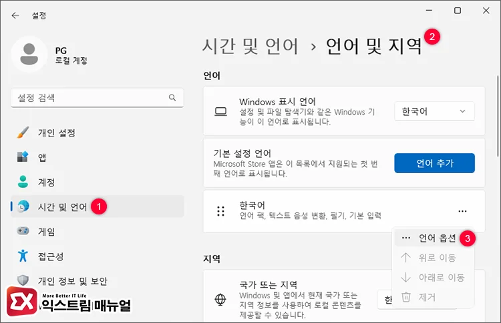Click the 언어 및 지역 page title
Viewport: 501px width, 323px height.
(374, 46)
